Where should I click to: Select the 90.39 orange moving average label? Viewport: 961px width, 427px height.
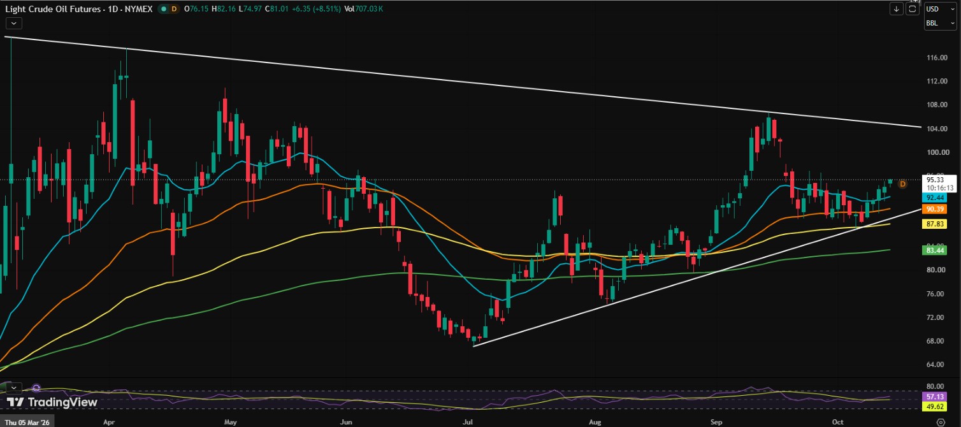coord(935,209)
